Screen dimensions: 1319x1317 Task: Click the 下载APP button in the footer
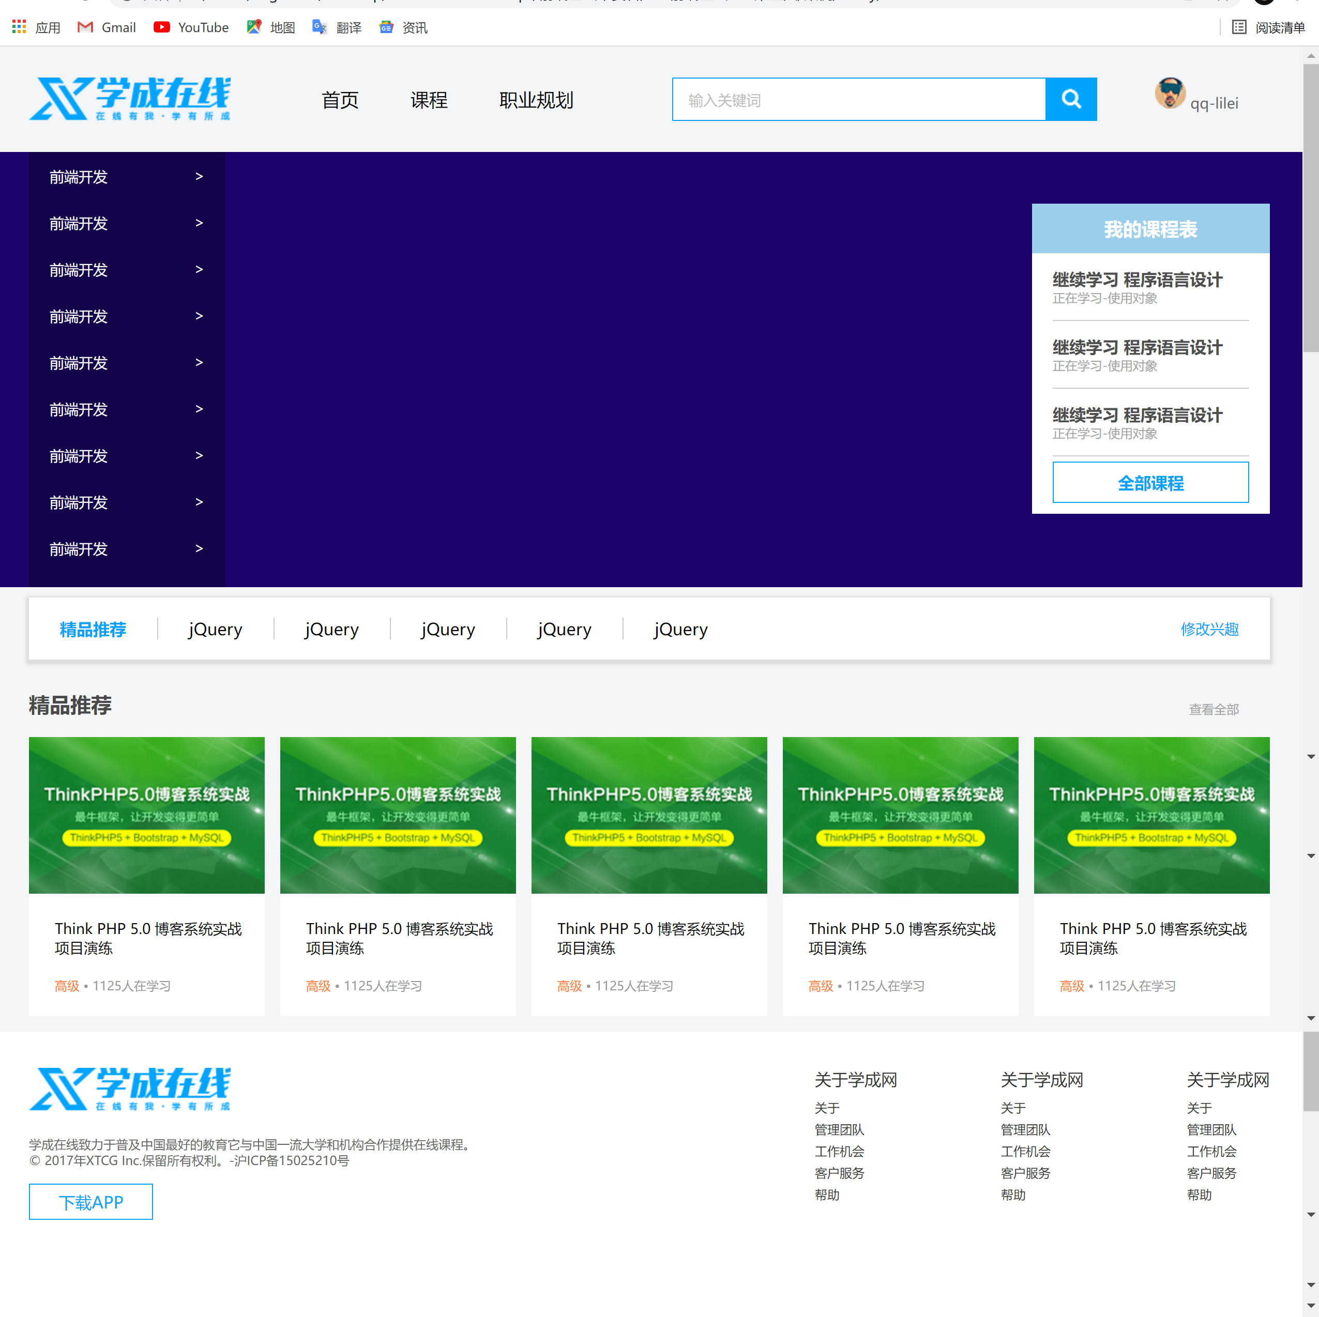pyautogui.click(x=91, y=1202)
